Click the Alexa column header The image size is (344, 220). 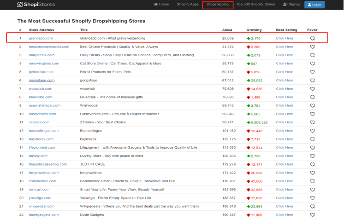point(227,30)
